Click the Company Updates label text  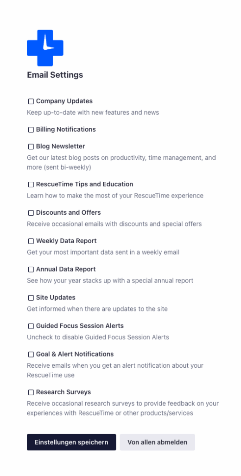[64, 101]
